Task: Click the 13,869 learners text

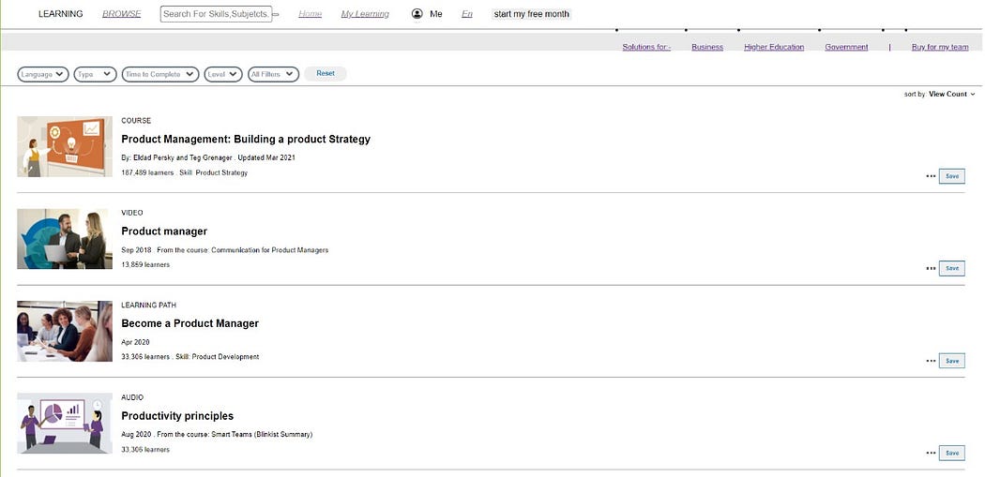Action: pos(145,265)
